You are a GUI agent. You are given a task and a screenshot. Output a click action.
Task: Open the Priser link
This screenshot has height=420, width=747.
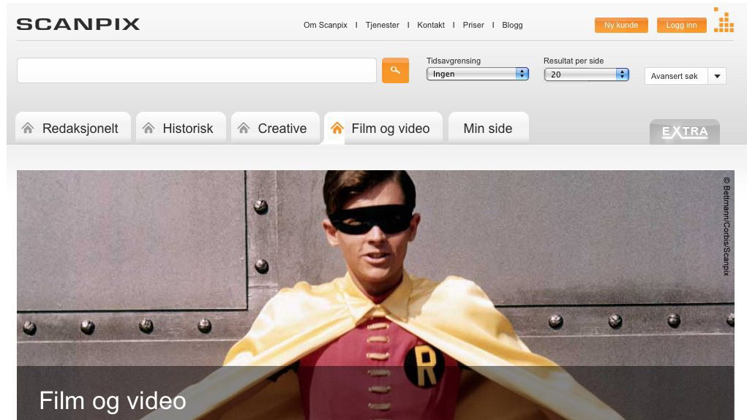point(473,26)
